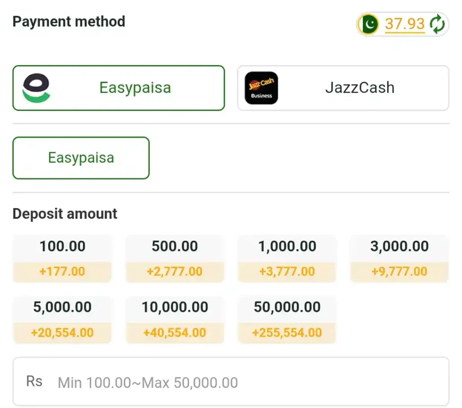
Task: Click the +9,777.00 bonus label
Action: click(x=399, y=272)
